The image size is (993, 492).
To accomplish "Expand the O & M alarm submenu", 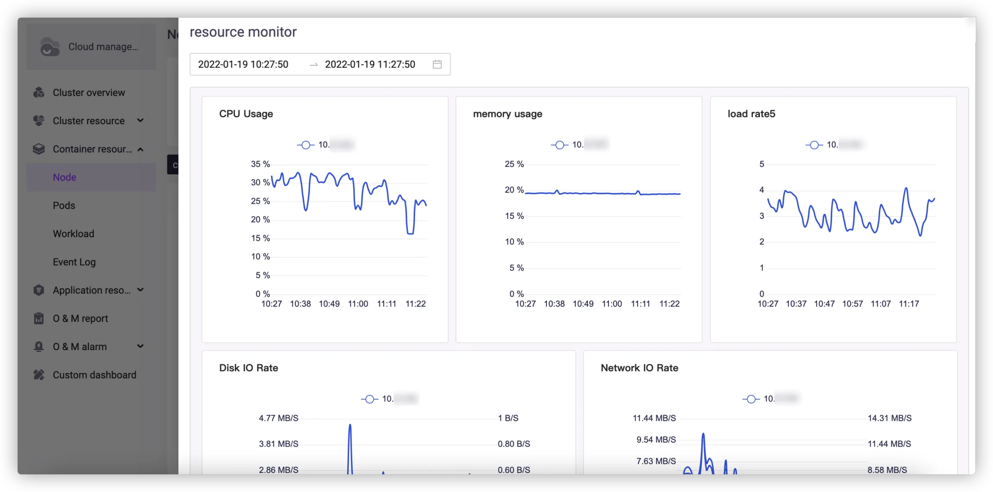I will coord(140,346).
